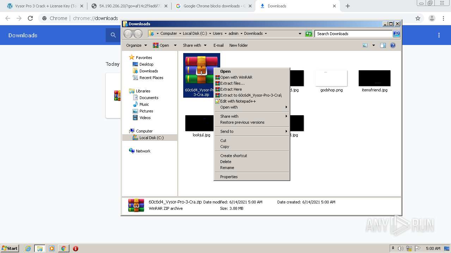The height and width of the screenshot is (253, 451).
Task: Click Search Downloads field
Action: [353, 34]
